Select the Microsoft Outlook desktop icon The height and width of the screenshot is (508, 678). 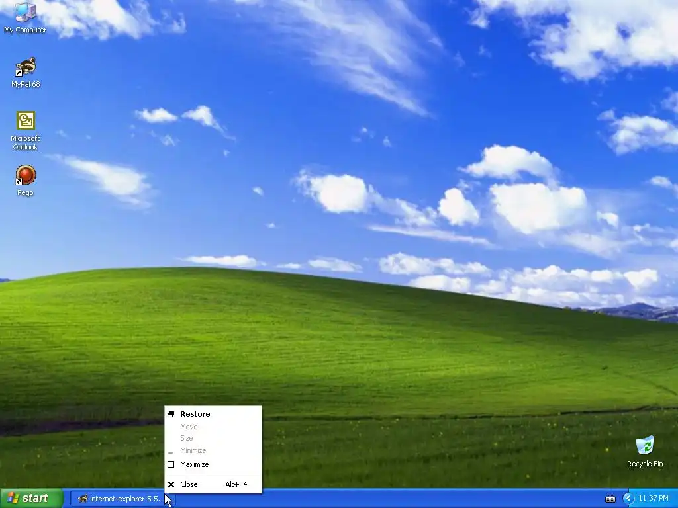click(x=25, y=131)
